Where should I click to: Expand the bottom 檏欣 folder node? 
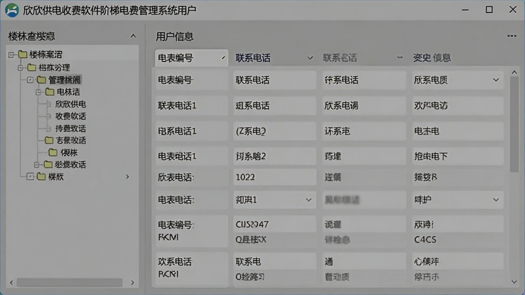pyautogui.click(x=30, y=177)
